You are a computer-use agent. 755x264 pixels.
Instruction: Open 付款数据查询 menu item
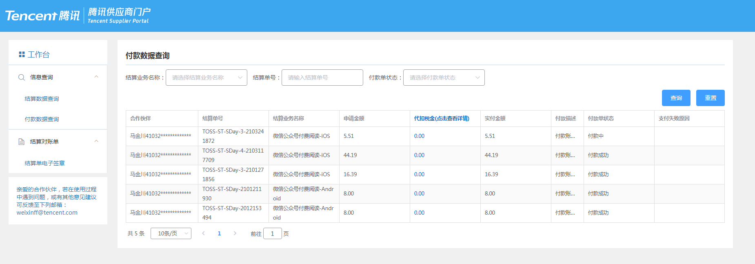42,119
